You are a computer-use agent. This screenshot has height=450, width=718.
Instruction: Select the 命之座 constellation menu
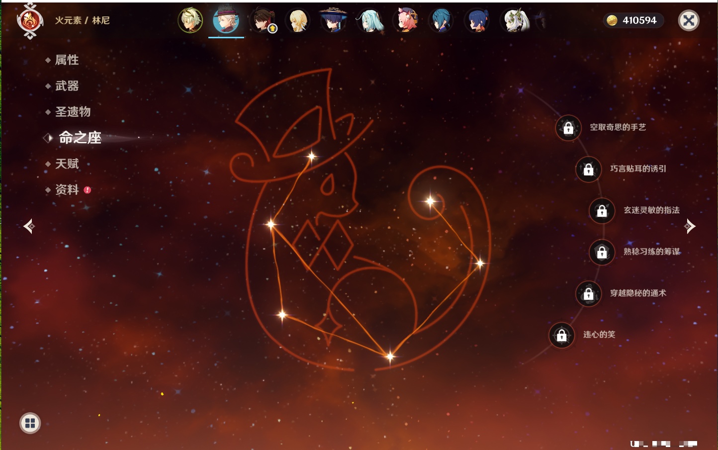(80, 138)
